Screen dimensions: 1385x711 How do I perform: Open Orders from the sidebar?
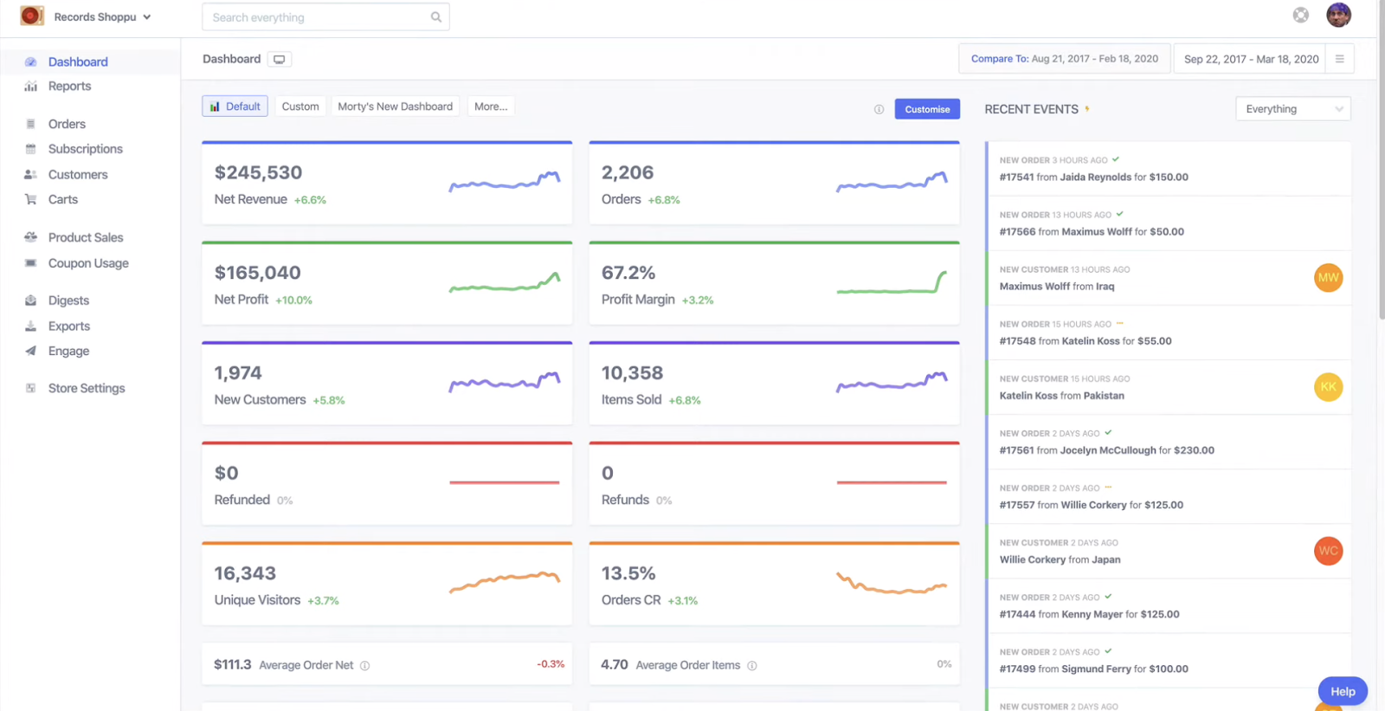pyautogui.click(x=67, y=125)
